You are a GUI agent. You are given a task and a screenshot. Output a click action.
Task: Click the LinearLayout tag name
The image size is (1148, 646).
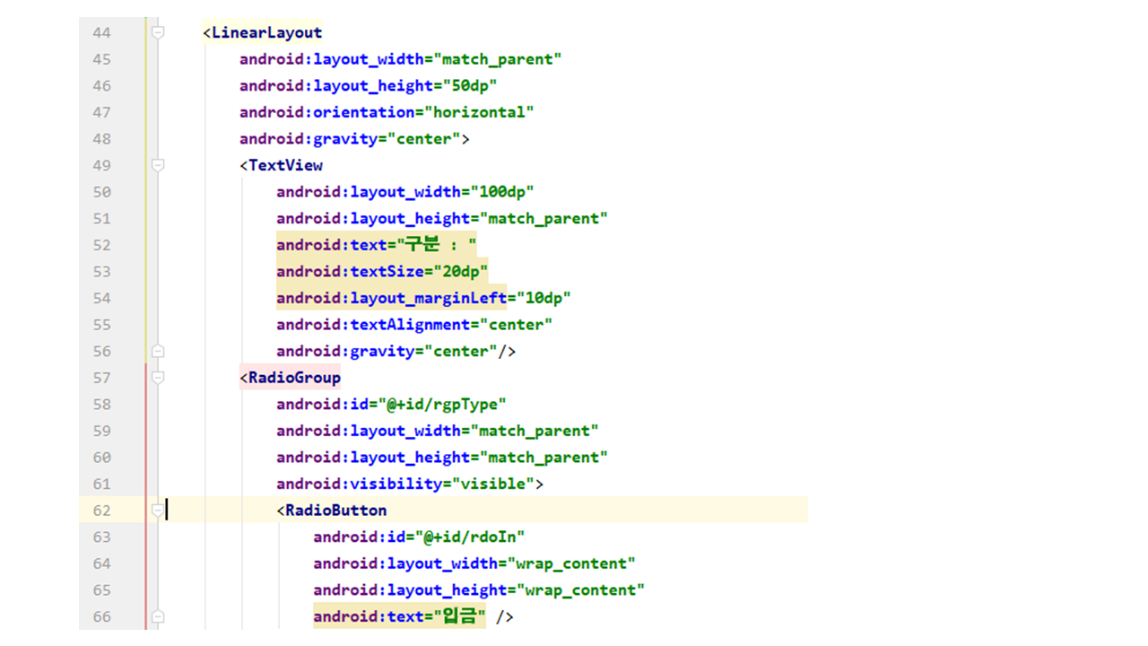(266, 33)
